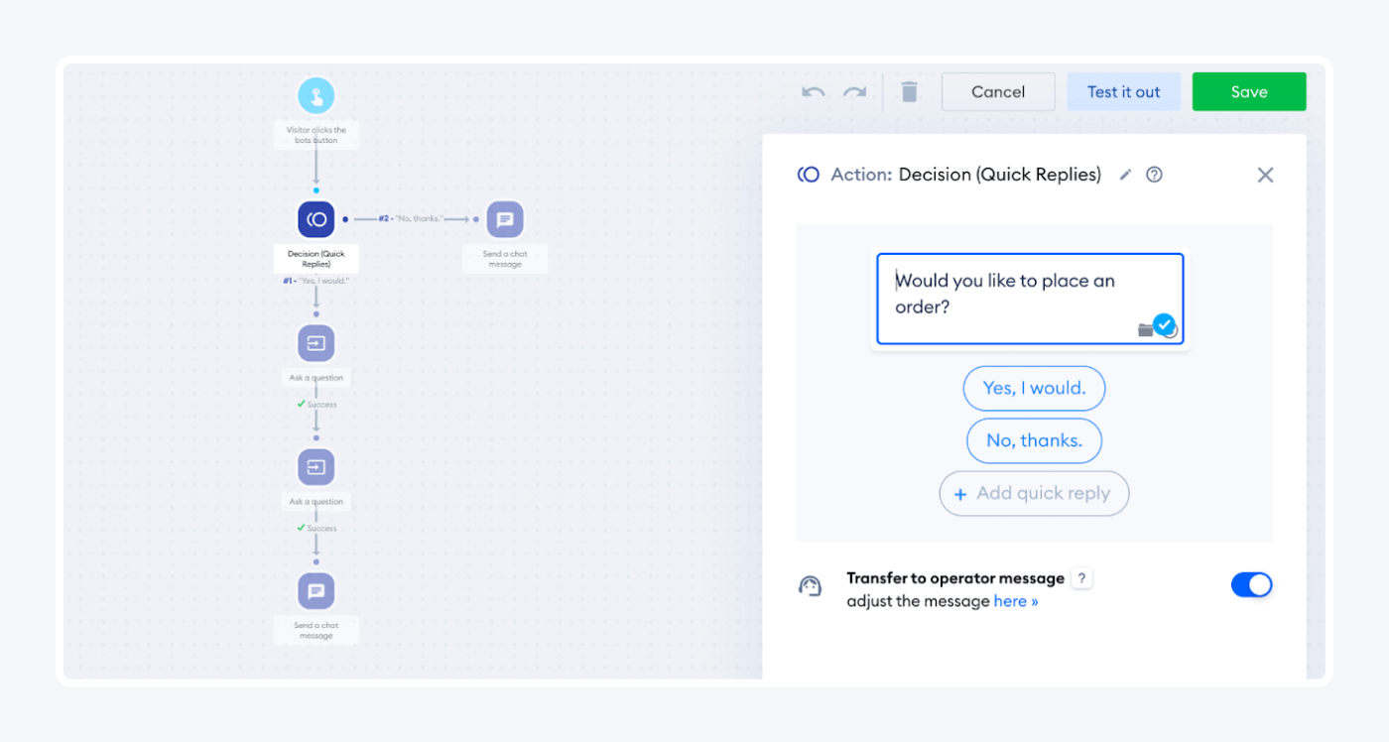The width and height of the screenshot is (1389, 742).
Task: Click the Decision icon in panel header
Action: [x=809, y=175]
